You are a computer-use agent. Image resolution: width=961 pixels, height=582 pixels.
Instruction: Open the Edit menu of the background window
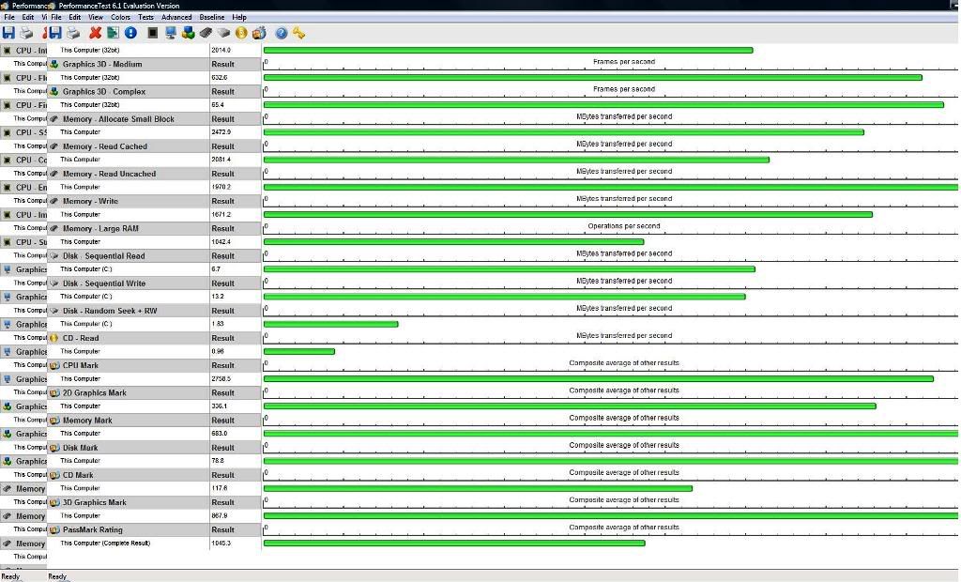[x=28, y=17]
